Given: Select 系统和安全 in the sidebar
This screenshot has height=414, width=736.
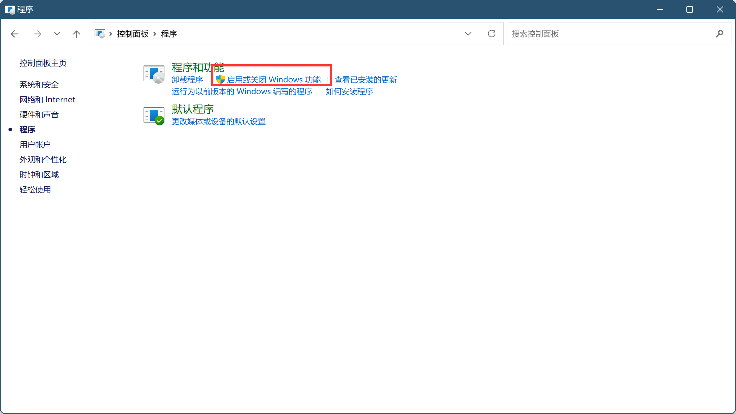Looking at the screenshot, I should [39, 85].
